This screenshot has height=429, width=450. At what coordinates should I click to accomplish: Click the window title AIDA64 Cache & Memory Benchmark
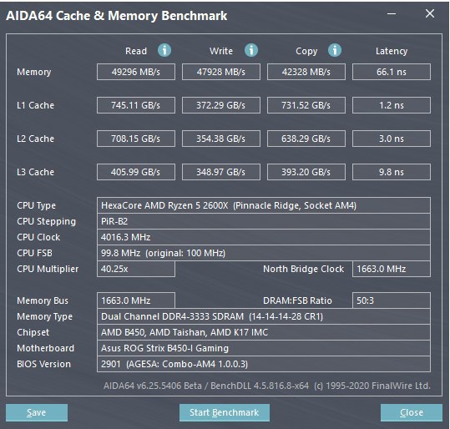tap(117, 16)
